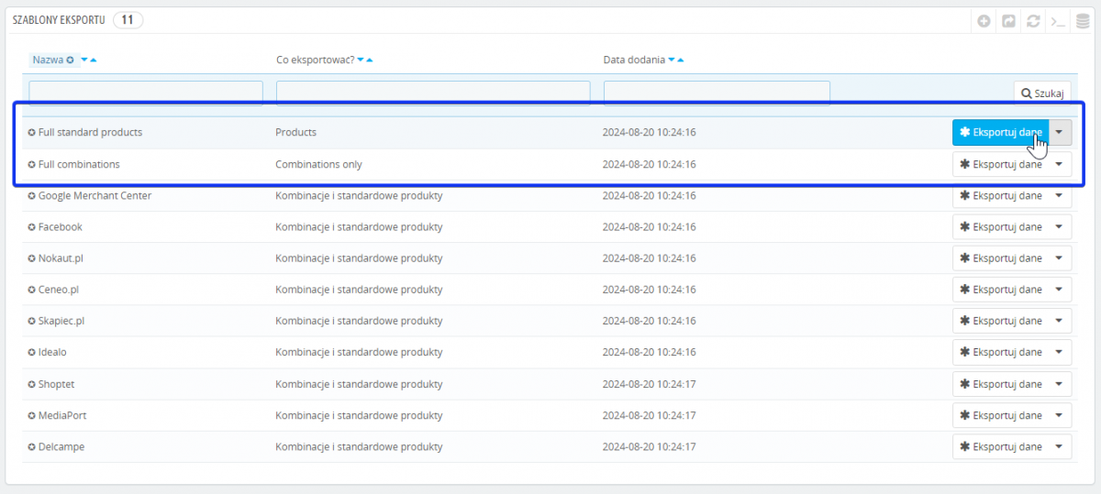Screen dimensions: 1101x494
Task: Expand the Google Merchant Center actions dropdown
Action: (x=1060, y=196)
